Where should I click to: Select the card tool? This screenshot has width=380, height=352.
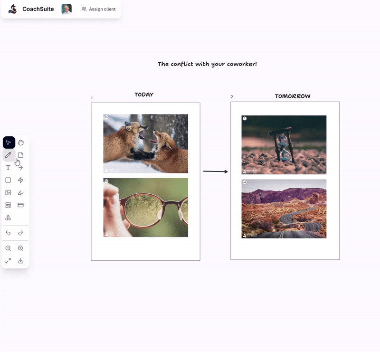click(x=20, y=205)
